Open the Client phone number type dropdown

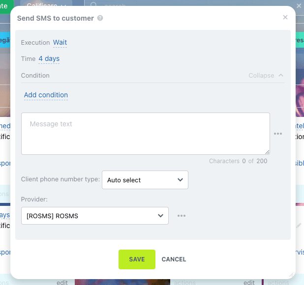[x=145, y=180]
